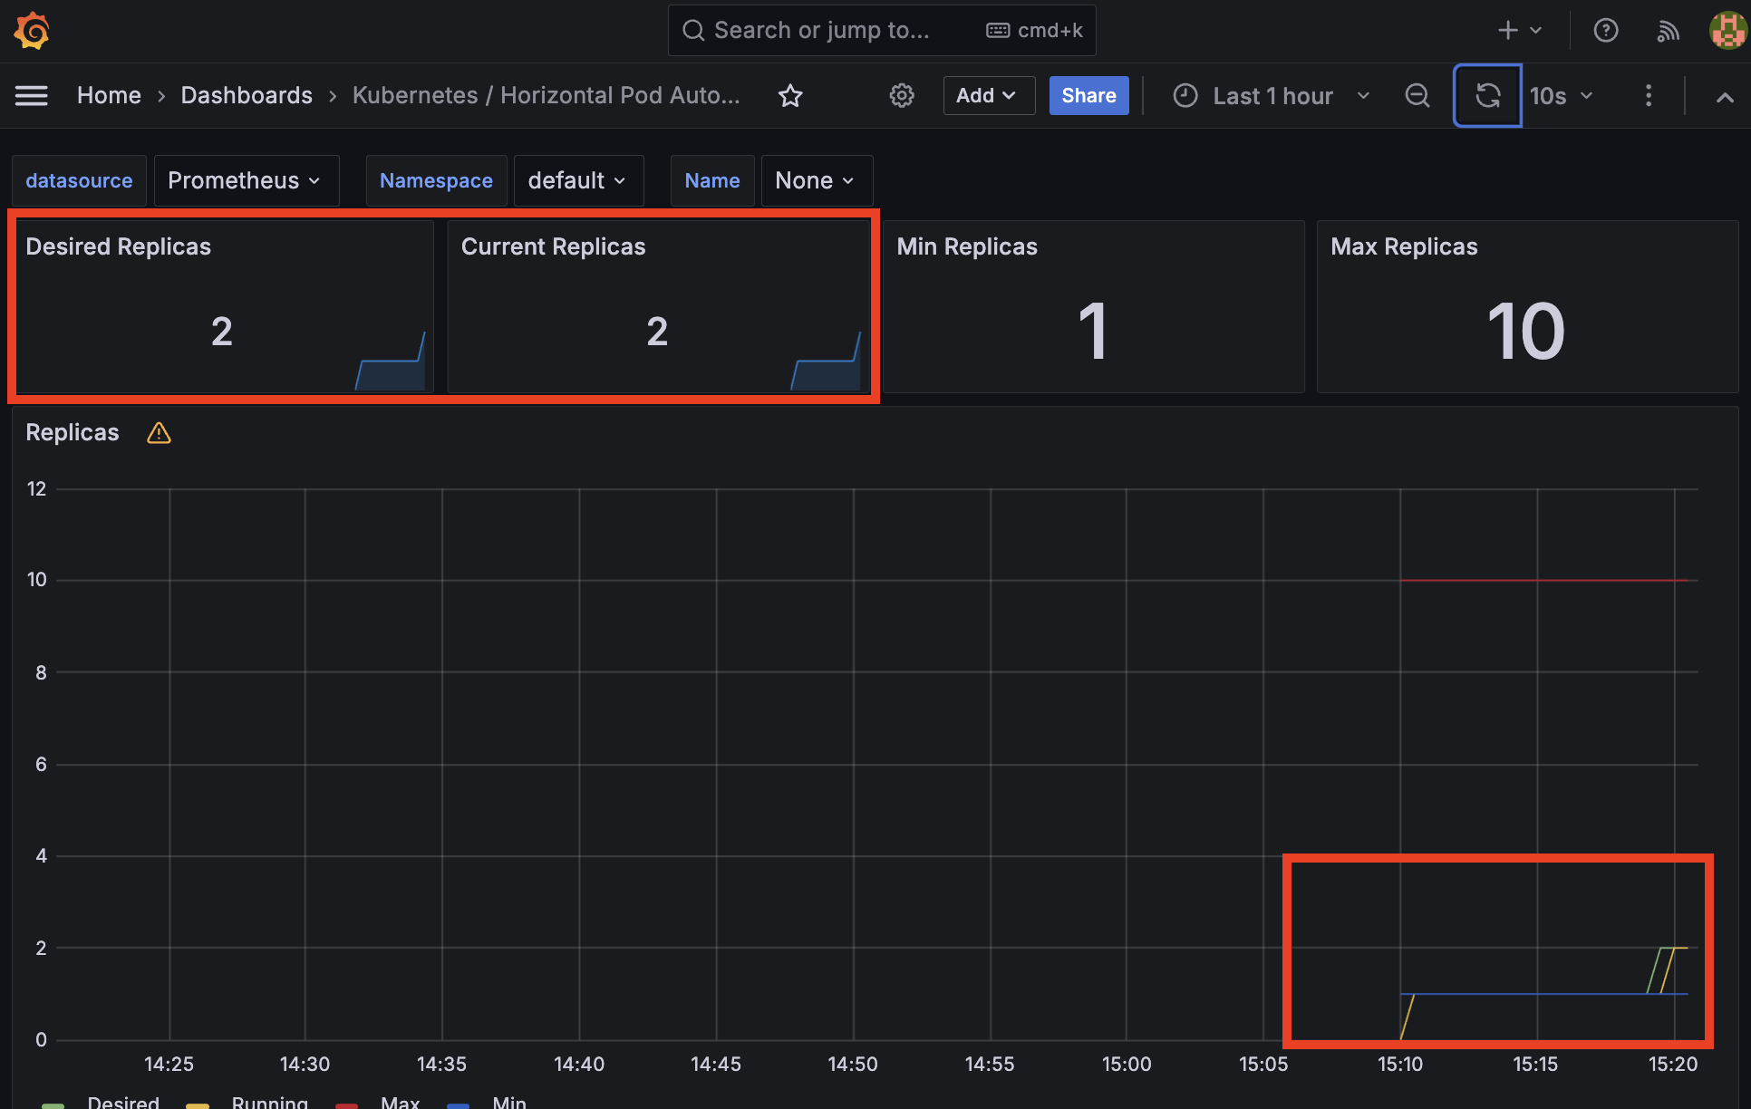
Task: Go to Dashboards breadcrumb
Action: click(x=247, y=96)
